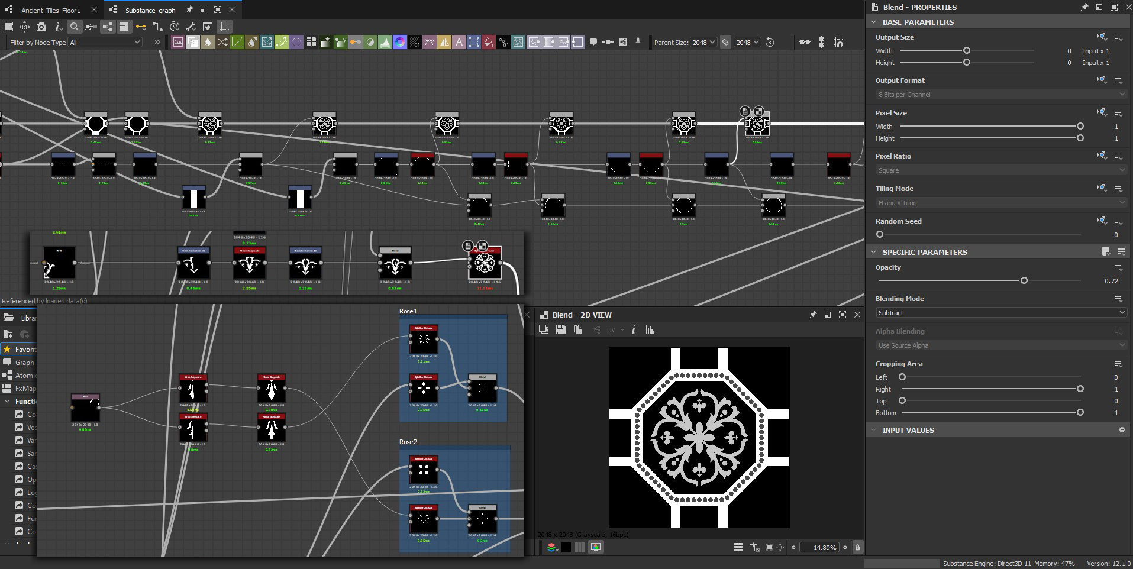Add an HSL color wheel node

[400, 42]
